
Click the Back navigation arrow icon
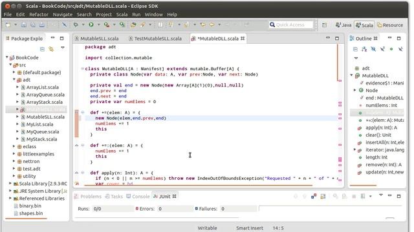point(212,24)
